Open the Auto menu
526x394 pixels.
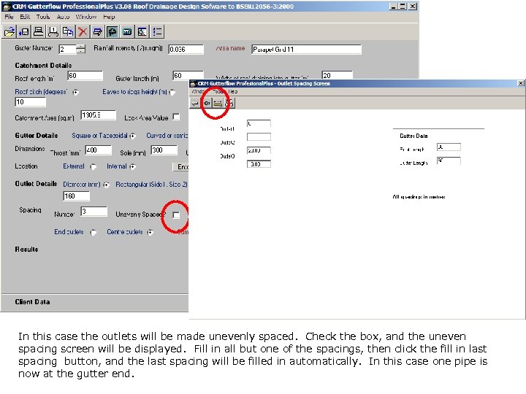pos(63,17)
